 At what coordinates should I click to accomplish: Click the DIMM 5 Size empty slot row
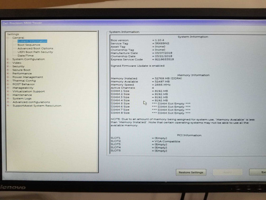coord(151,104)
